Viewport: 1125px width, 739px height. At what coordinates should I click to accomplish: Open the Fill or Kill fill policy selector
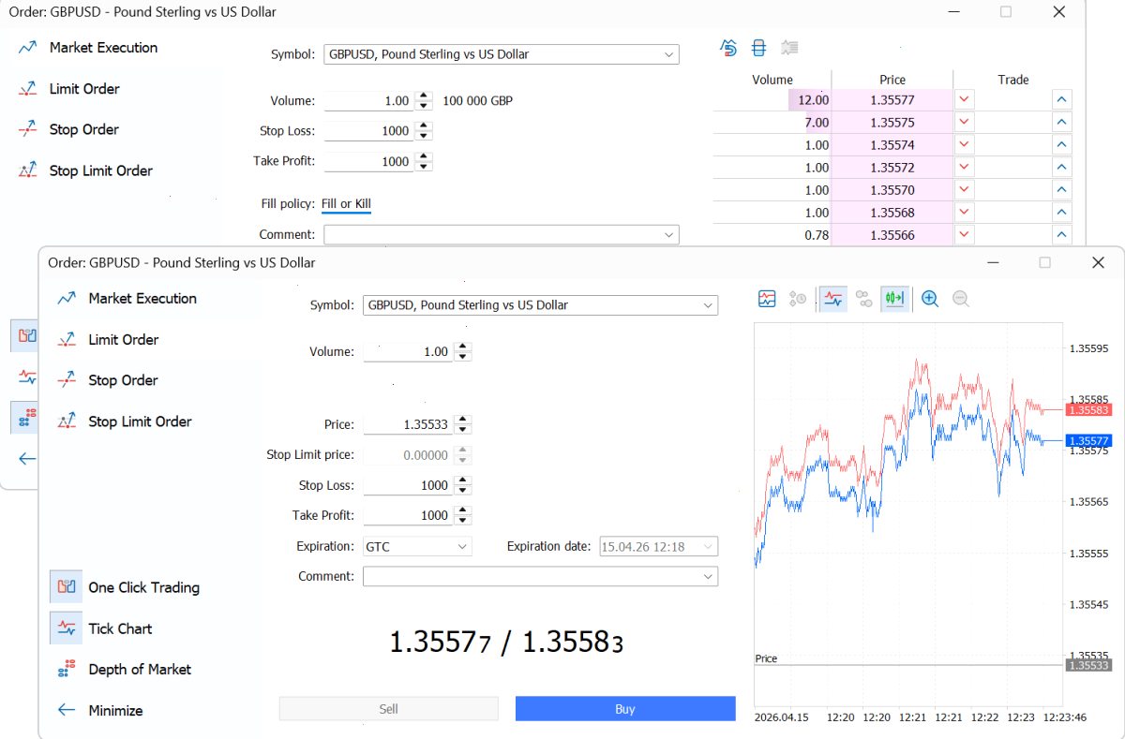click(346, 204)
